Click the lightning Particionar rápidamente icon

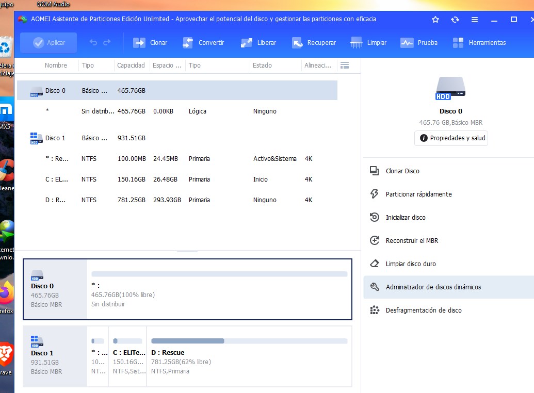pos(374,194)
